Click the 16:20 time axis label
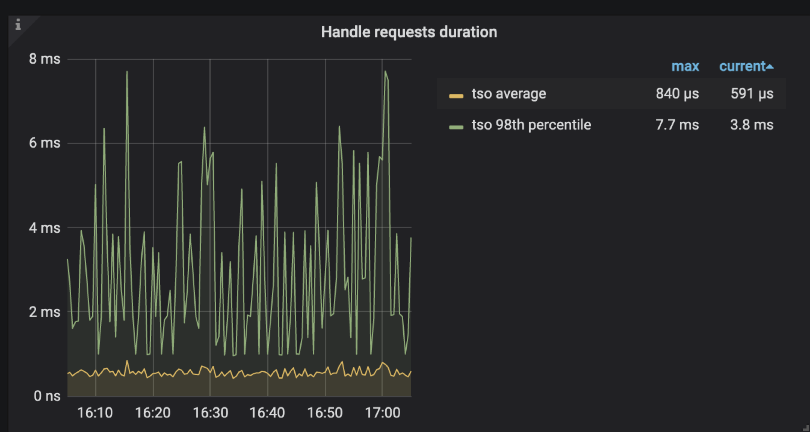810x432 pixels. tap(153, 413)
